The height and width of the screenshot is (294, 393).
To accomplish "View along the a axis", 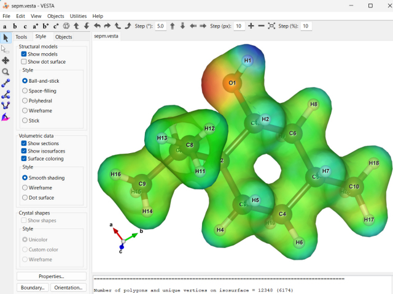I will pos(5,26).
